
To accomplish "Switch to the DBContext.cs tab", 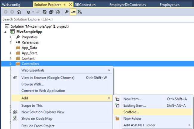I will click(x=85, y=5).
